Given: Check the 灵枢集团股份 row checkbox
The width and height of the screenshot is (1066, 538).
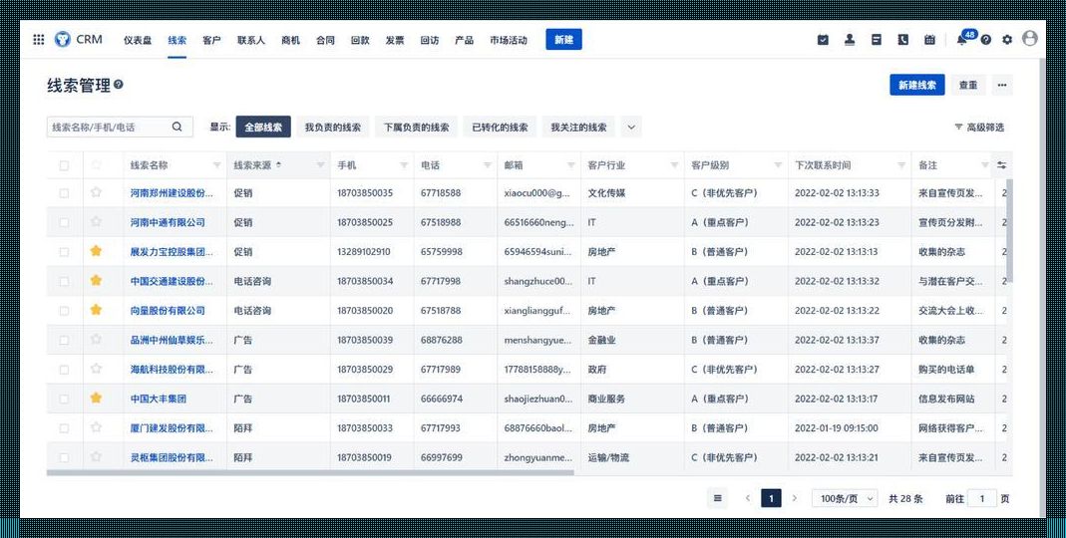Looking at the screenshot, I should coord(64,458).
